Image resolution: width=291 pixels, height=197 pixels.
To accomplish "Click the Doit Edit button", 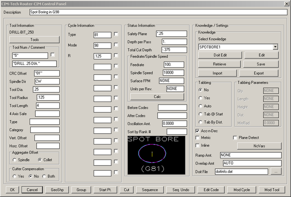I will pyautogui.click(x=220, y=55).
